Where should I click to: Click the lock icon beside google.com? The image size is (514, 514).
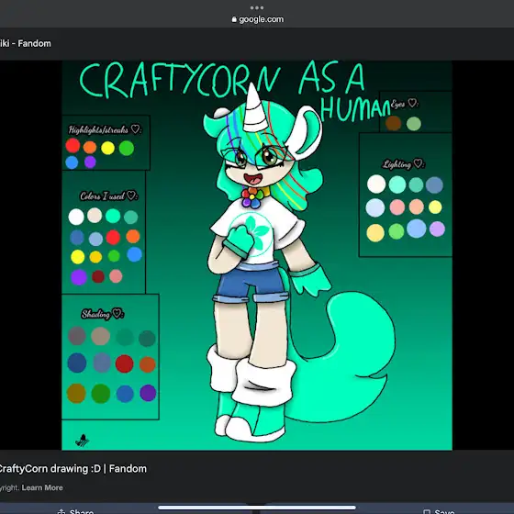point(234,19)
